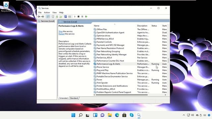Select OpenSSH Authentication Agent service

click(x=130, y=32)
